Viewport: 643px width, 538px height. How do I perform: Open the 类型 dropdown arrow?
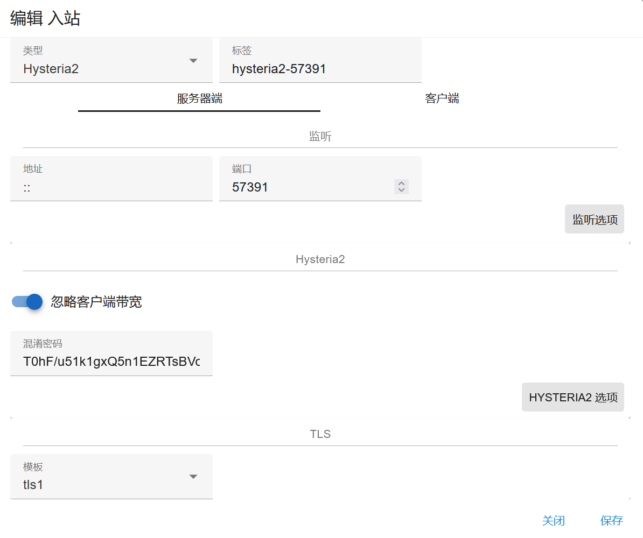click(x=193, y=61)
